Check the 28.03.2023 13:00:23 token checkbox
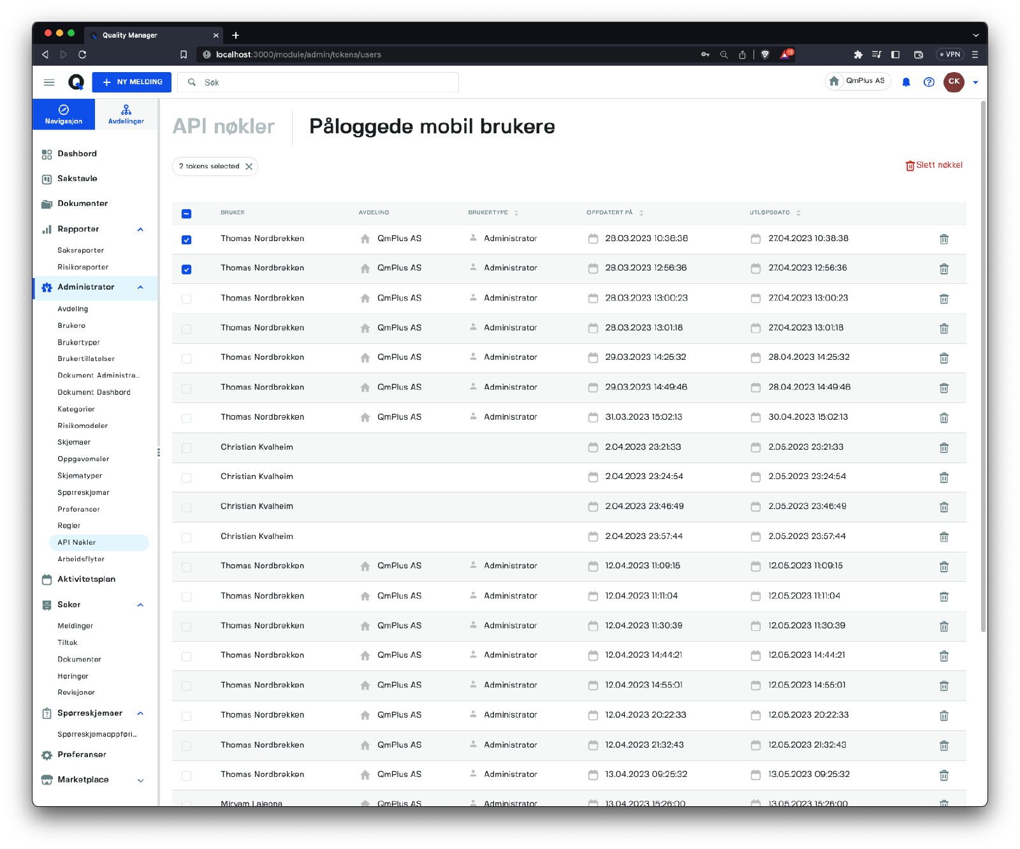This screenshot has width=1020, height=849. pos(186,299)
